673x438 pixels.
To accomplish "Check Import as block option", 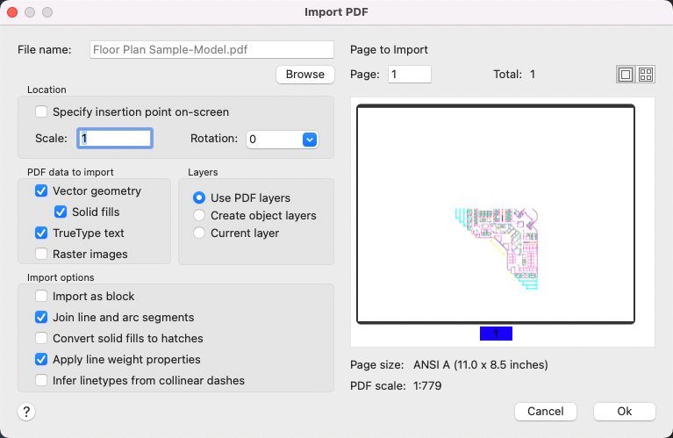I will pos(41,297).
